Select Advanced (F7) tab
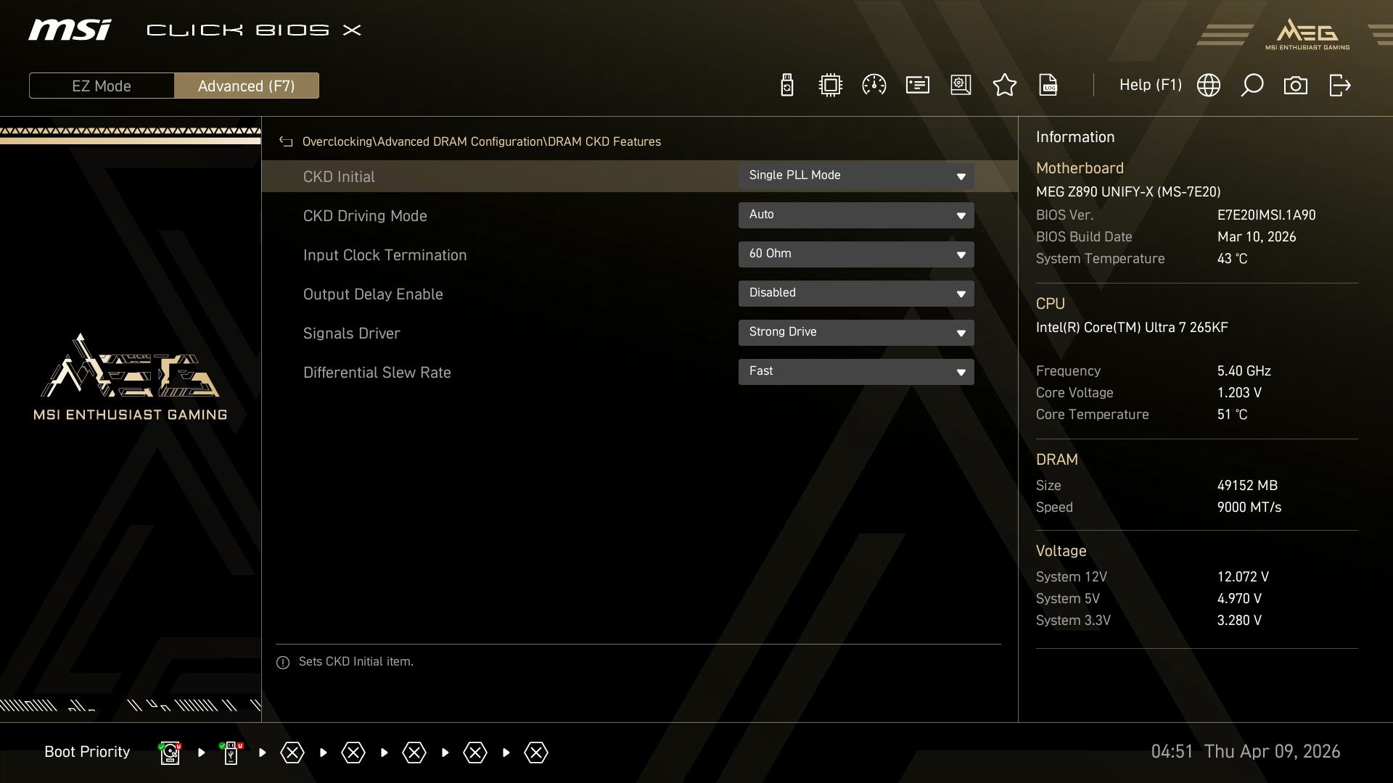The height and width of the screenshot is (783, 1393). point(246,86)
